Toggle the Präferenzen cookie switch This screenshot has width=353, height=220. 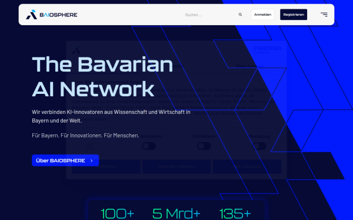point(149,146)
